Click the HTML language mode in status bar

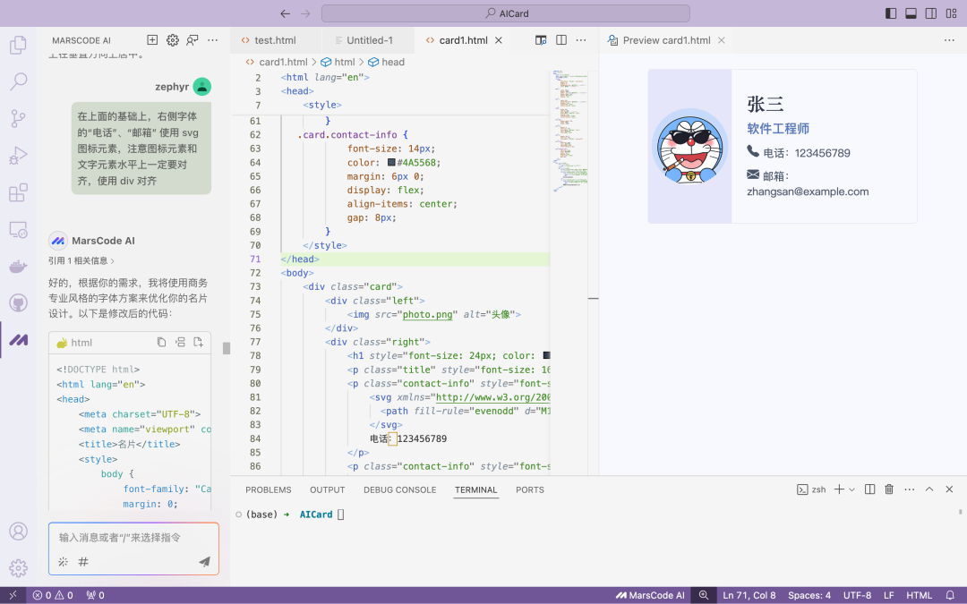coord(919,595)
